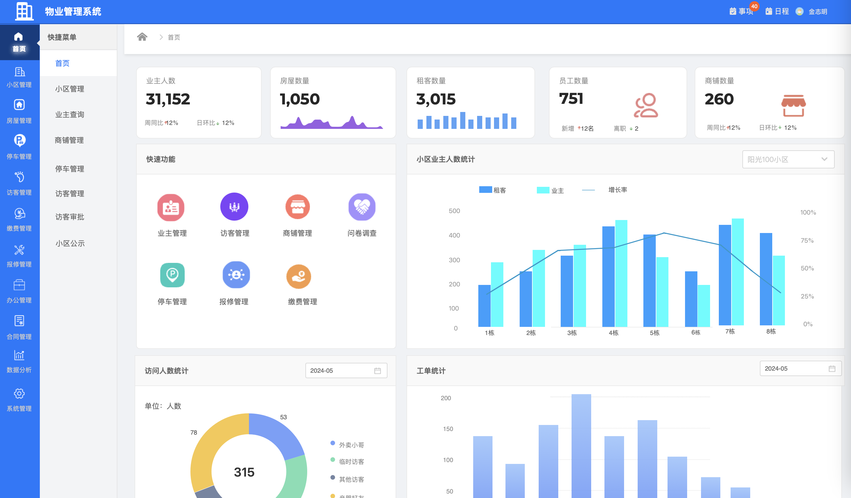Open 办公管理 in the blue sidebar
851x498 pixels.
pos(19,292)
